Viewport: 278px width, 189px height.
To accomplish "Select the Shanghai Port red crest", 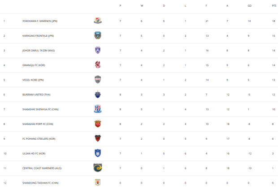I will coord(98,124).
